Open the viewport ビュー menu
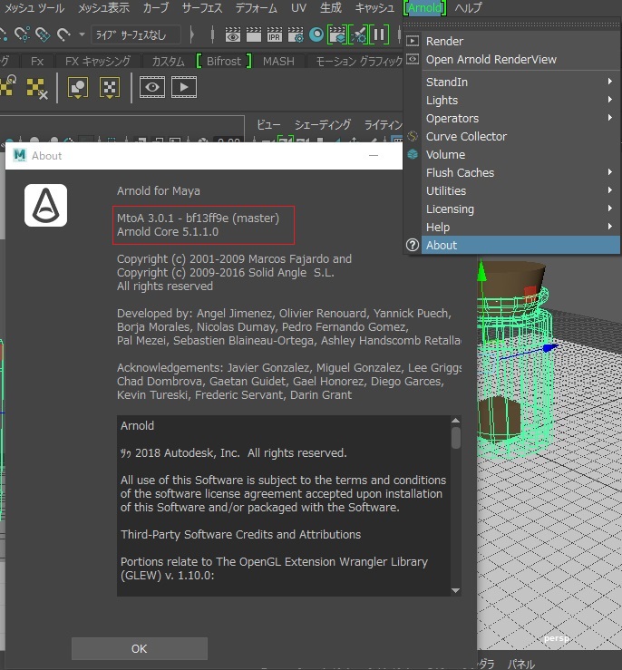 click(268, 125)
